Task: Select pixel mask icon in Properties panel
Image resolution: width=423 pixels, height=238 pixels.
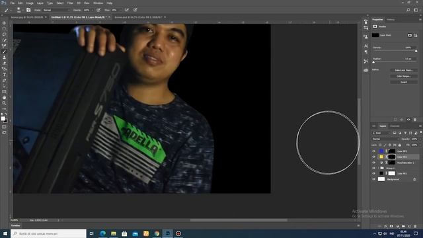Action: [410, 35]
